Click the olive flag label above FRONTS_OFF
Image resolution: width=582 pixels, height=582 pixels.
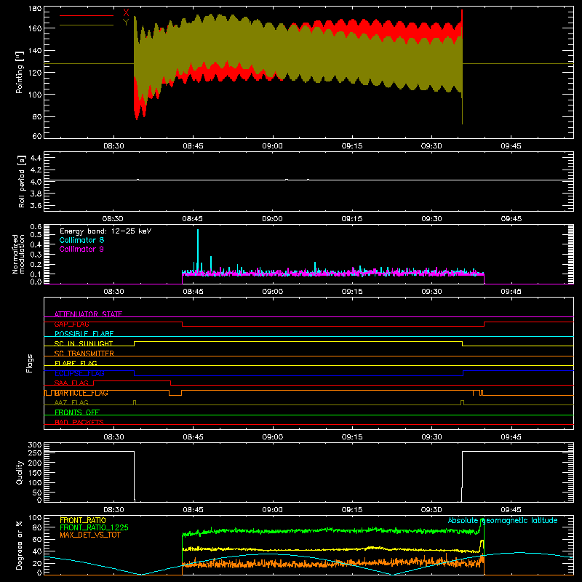71,402
